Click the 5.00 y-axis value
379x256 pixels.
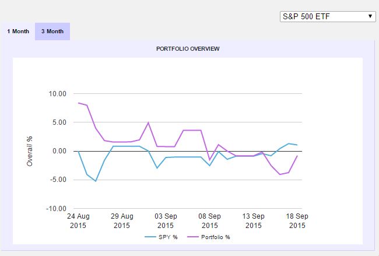coord(59,122)
